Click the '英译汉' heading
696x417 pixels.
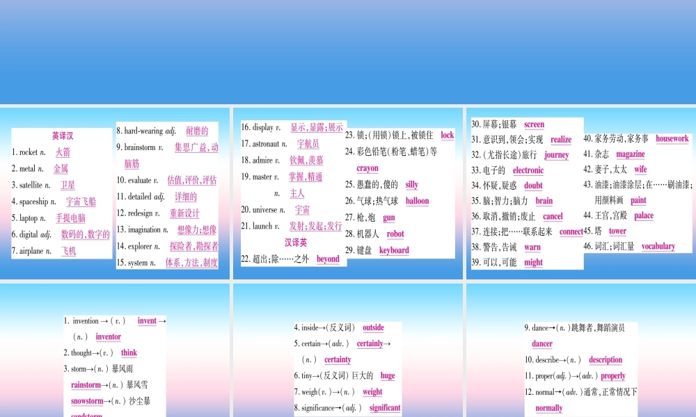pyautogui.click(x=63, y=136)
